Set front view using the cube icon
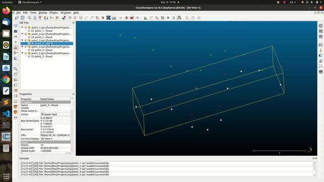Viewport: 324px width, 182px height. (16, 80)
